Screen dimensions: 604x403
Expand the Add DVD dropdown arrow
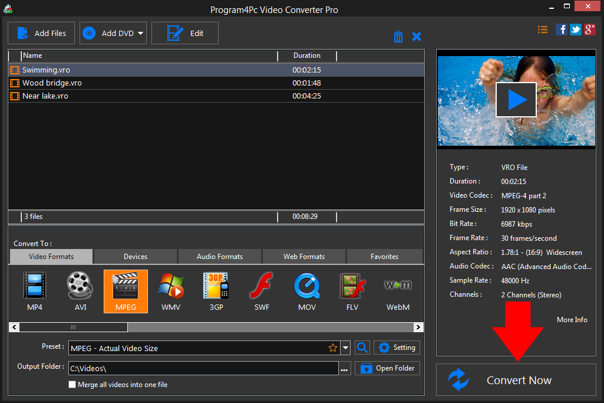click(141, 34)
